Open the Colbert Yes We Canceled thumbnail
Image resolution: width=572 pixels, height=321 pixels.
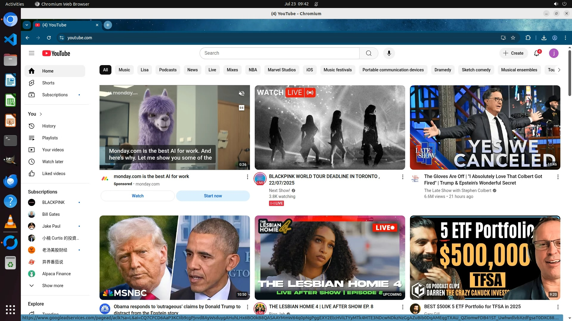coord(485,128)
